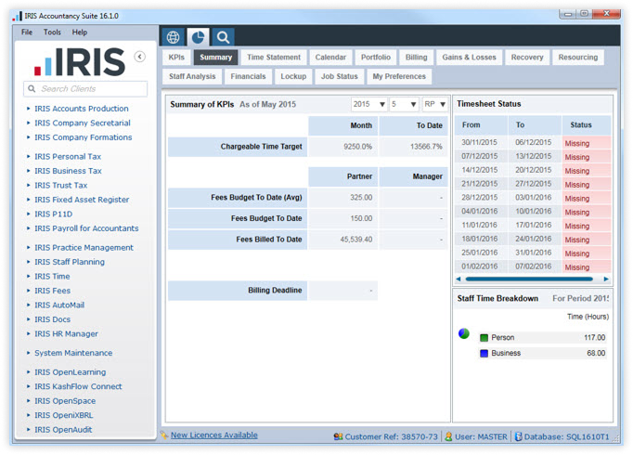Select the pie chart dashboard icon
The height and width of the screenshot is (455, 633).
coord(198,37)
